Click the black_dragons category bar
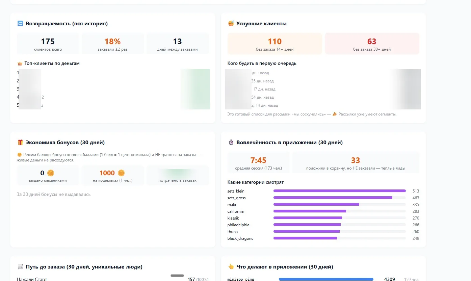471x281 pixels. pos(340,238)
